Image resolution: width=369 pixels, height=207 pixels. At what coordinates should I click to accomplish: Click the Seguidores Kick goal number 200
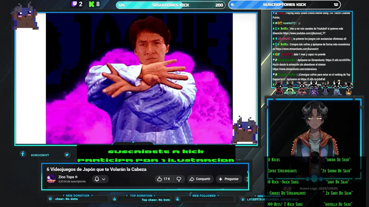[219, 5]
